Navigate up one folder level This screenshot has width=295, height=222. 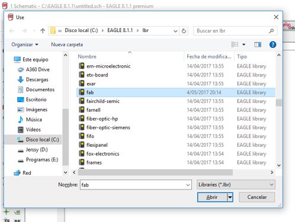(x=43, y=31)
